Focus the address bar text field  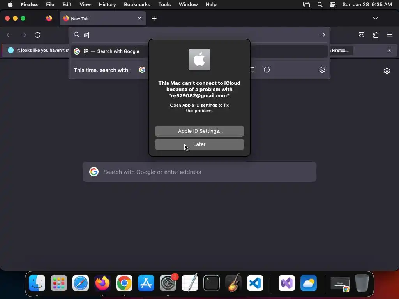click(x=199, y=35)
